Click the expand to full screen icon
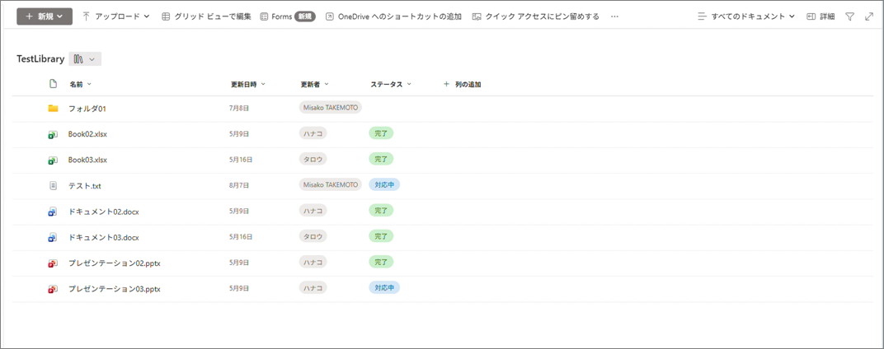Viewport: 884px width, 349px height. click(868, 16)
